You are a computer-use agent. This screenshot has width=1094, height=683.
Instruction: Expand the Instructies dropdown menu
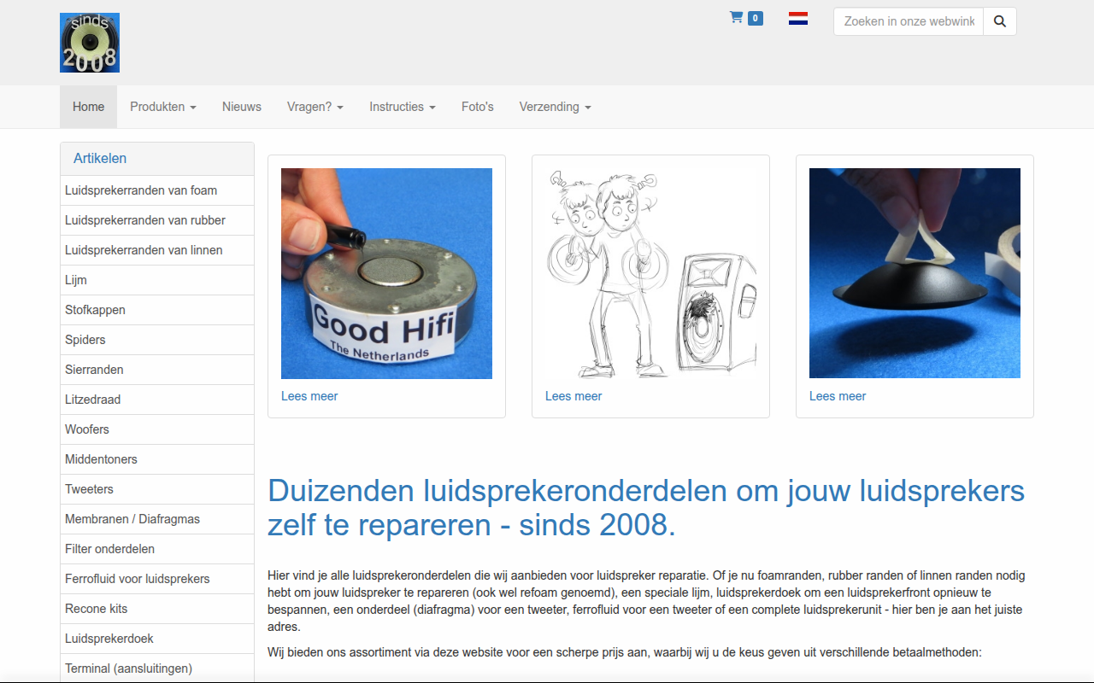pos(403,107)
